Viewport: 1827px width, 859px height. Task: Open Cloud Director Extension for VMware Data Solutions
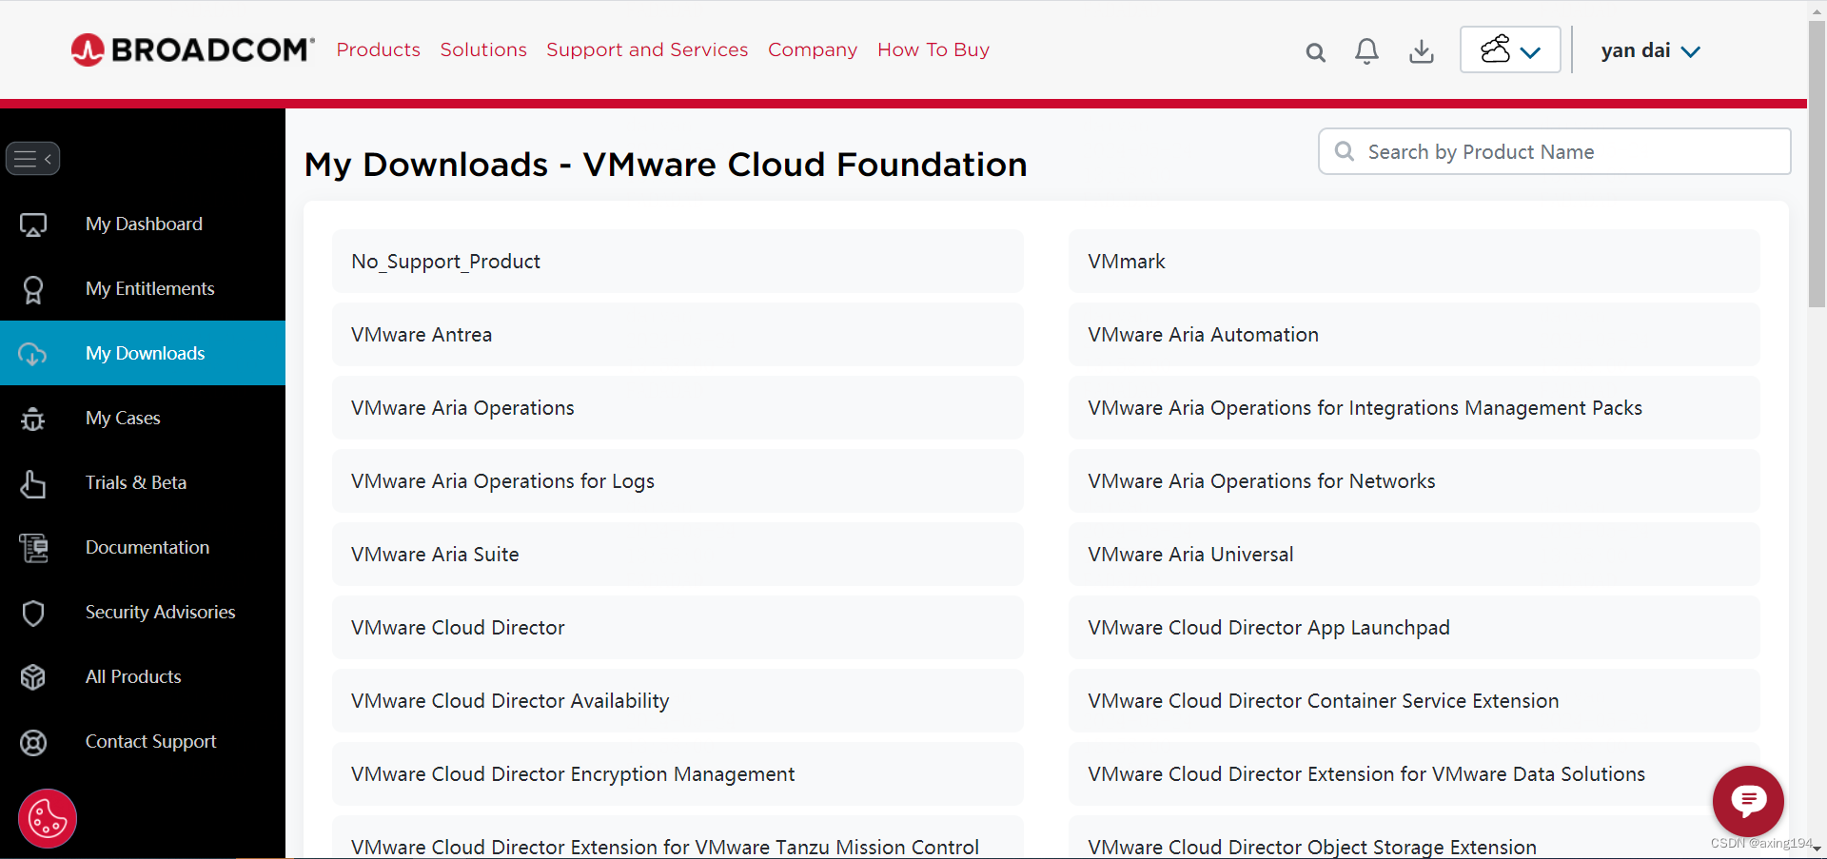point(1414,774)
